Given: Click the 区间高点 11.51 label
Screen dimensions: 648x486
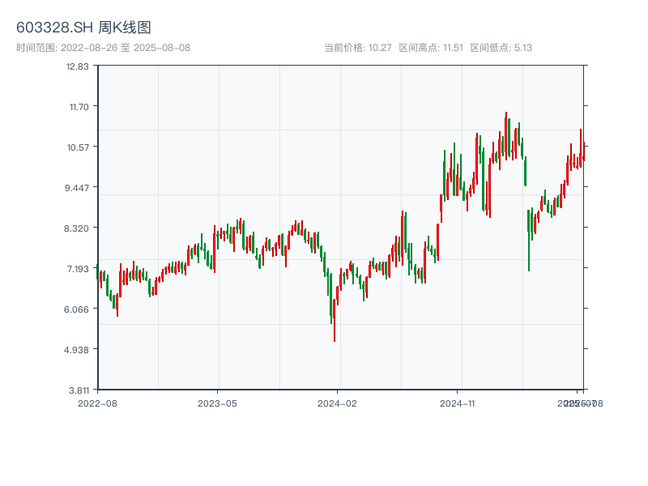Looking at the screenshot, I should pyautogui.click(x=431, y=48).
